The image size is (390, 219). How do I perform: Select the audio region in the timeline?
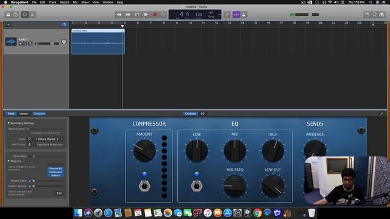click(98, 41)
